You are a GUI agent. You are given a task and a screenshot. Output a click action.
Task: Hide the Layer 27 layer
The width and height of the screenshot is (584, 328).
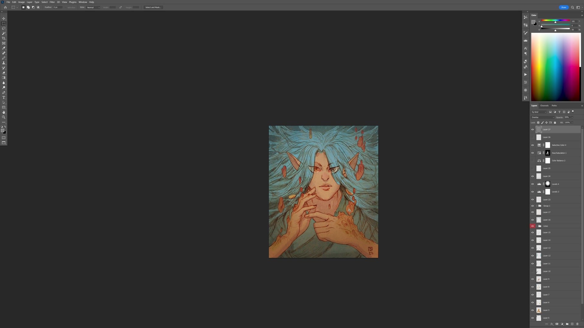tap(532, 129)
